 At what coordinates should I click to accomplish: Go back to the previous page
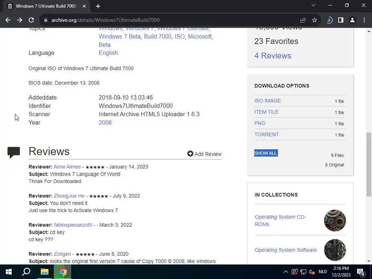(8, 20)
